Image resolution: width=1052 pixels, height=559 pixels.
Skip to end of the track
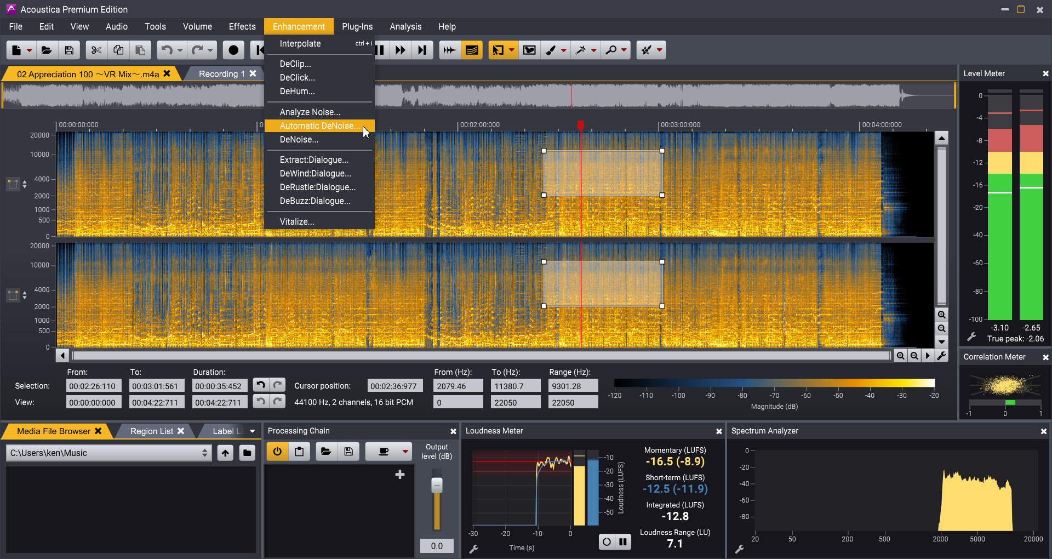coord(422,50)
